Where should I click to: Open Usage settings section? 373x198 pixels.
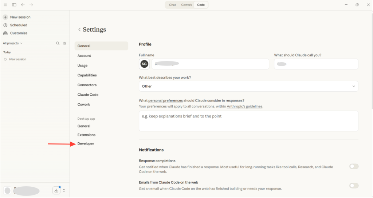tap(82, 66)
